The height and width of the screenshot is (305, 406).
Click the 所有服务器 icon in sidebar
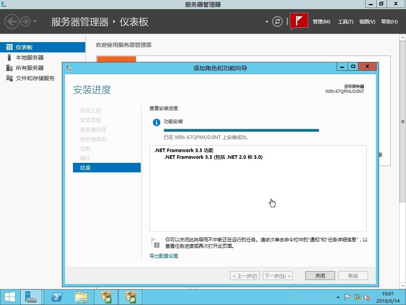pyautogui.click(x=10, y=68)
